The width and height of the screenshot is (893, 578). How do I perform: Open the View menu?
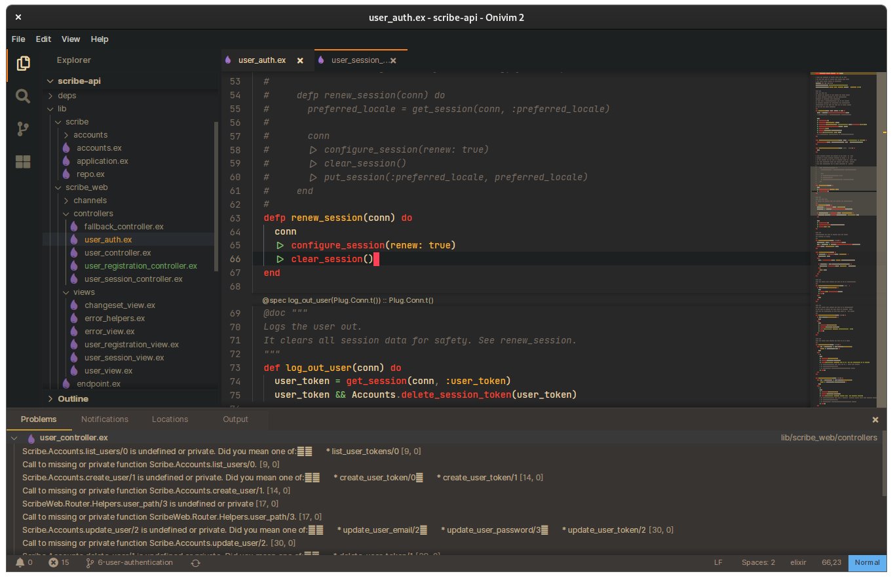(x=71, y=39)
